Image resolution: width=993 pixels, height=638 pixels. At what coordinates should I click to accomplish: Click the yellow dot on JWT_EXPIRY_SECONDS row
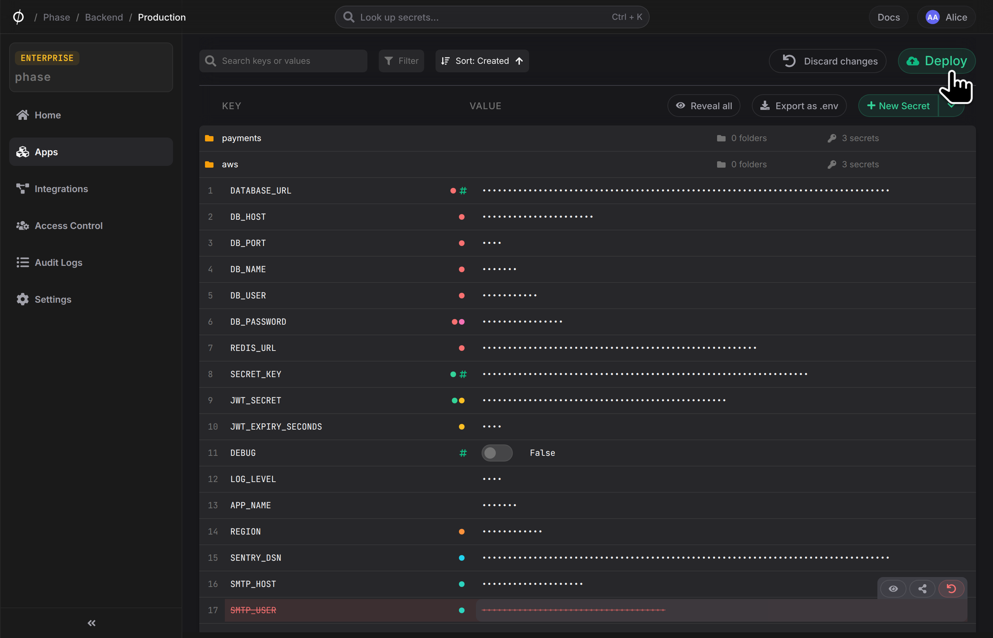point(461,426)
